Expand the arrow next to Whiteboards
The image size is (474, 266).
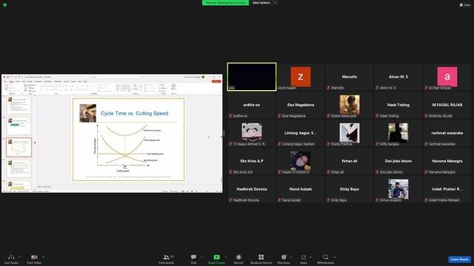point(335,257)
